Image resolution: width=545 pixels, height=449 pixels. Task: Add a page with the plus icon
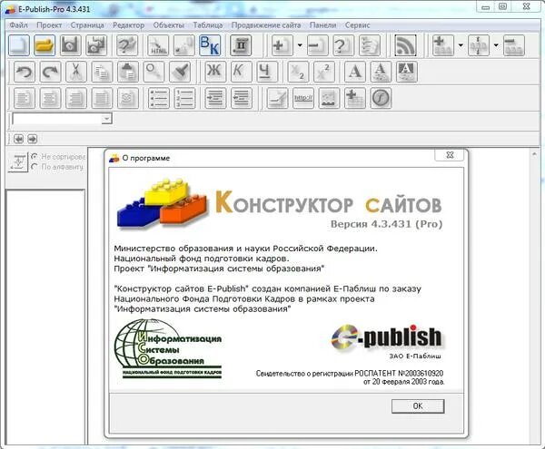click(282, 45)
